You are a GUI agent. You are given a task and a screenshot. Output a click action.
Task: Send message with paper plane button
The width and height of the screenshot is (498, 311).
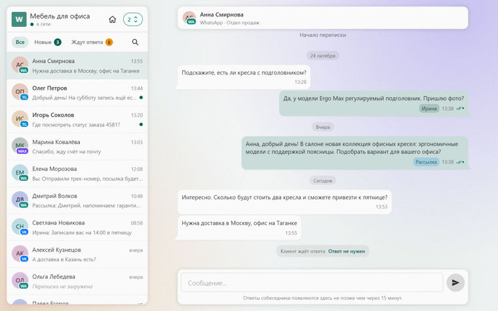pyautogui.click(x=455, y=282)
